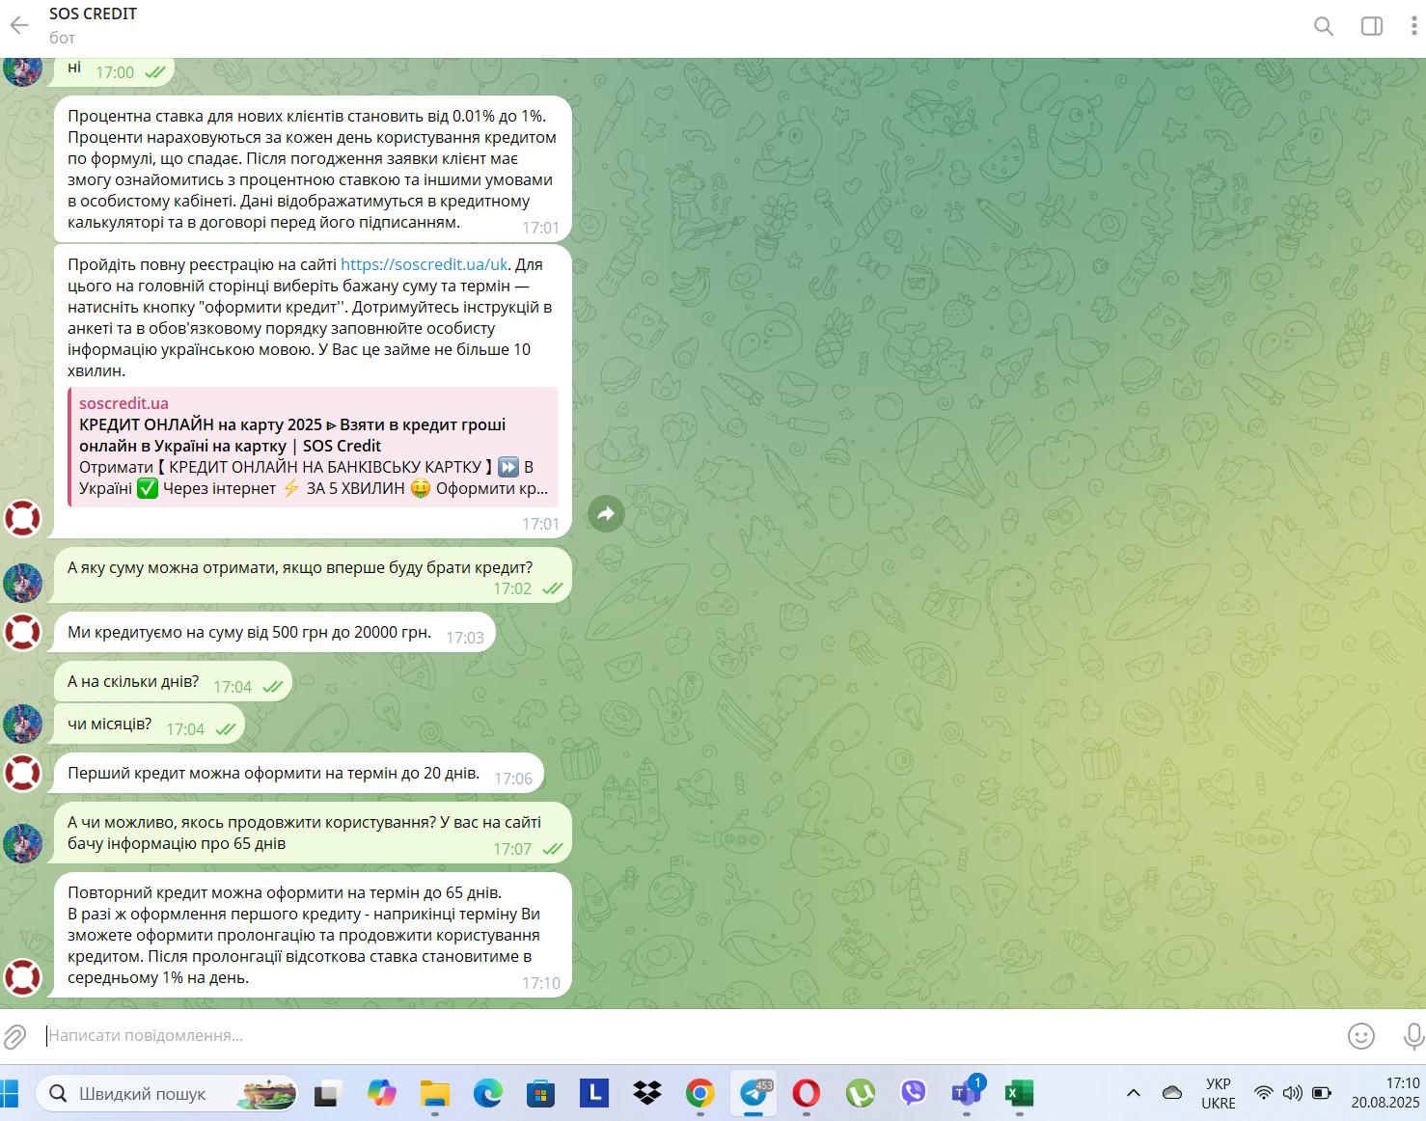
Task: Open search in chat icon
Action: point(1324,26)
